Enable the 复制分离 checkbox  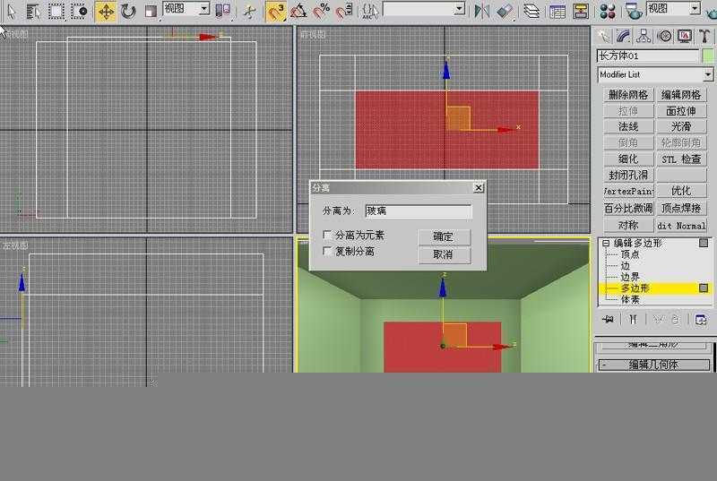tap(327, 251)
